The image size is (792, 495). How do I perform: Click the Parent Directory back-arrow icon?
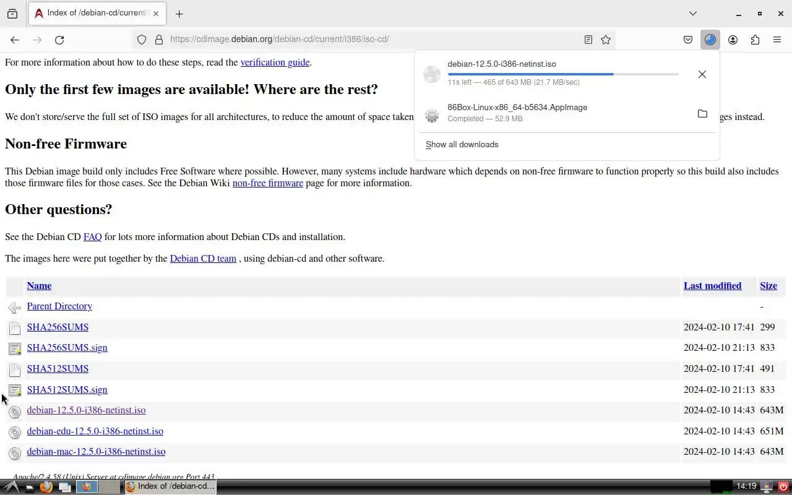[15, 308]
